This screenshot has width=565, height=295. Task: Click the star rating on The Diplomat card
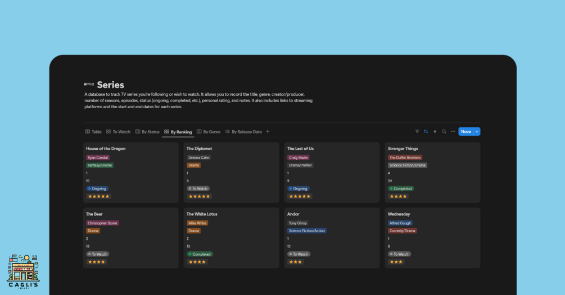coord(199,196)
